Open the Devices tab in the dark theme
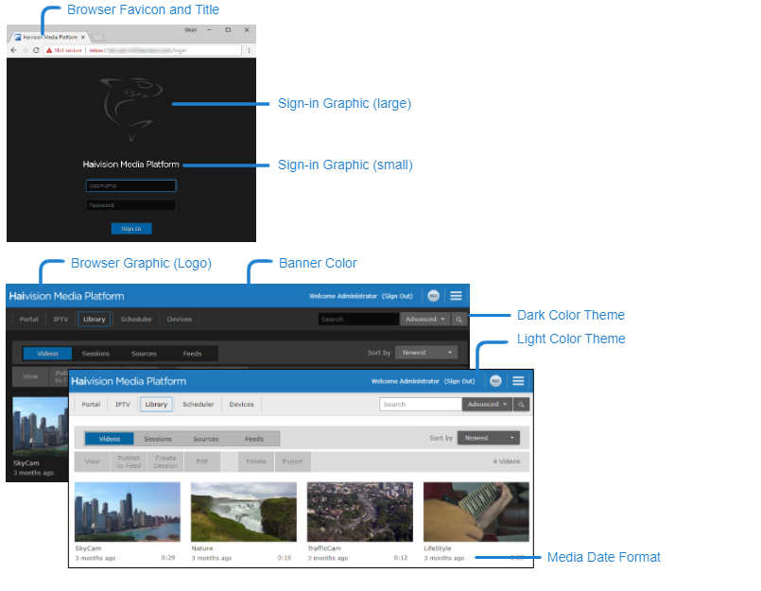This screenshot has width=761, height=591. pyautogui.click(x=180, y=320)
